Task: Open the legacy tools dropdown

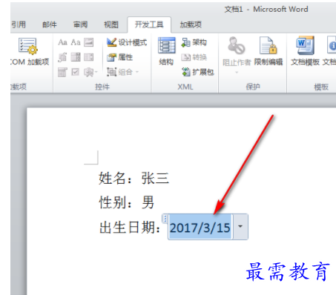Action: [x=90, y=73]
